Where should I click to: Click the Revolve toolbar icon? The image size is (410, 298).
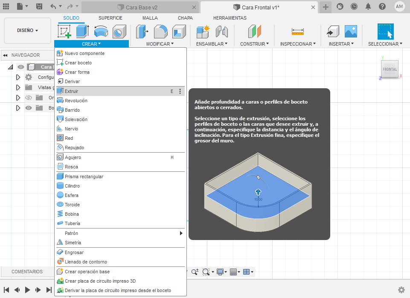101,32
